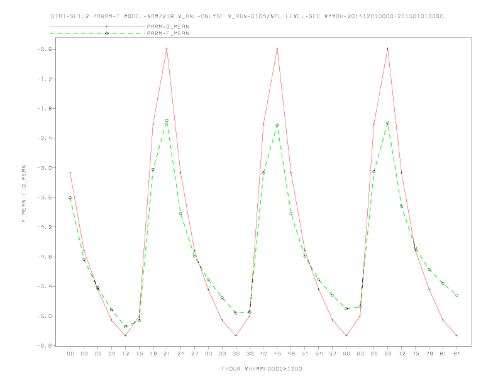Click the 30 forecast hour tick label

pyautogui.click(x=208, y=354)
